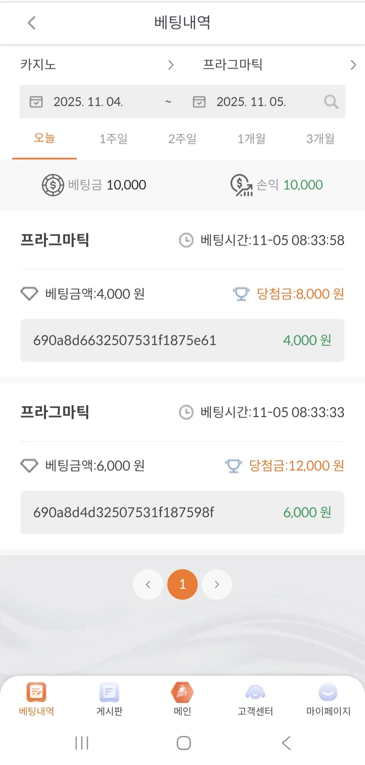Switch to the 3개월 period tab

[x=320, y=139]
